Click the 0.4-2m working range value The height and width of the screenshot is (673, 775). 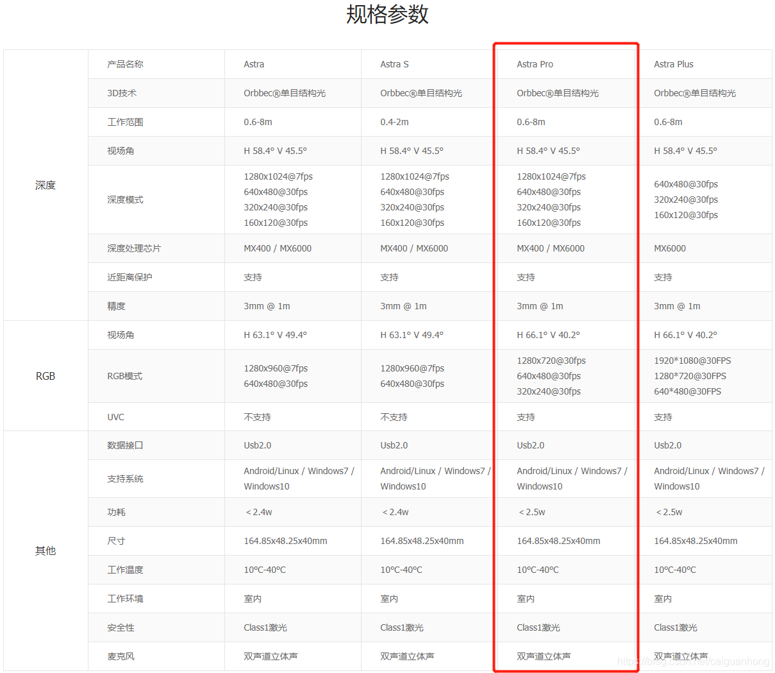(394, 122)
